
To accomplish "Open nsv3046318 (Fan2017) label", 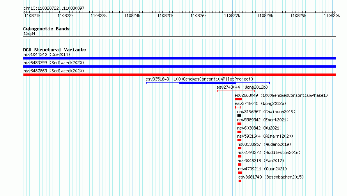I will tap(261, 161).
